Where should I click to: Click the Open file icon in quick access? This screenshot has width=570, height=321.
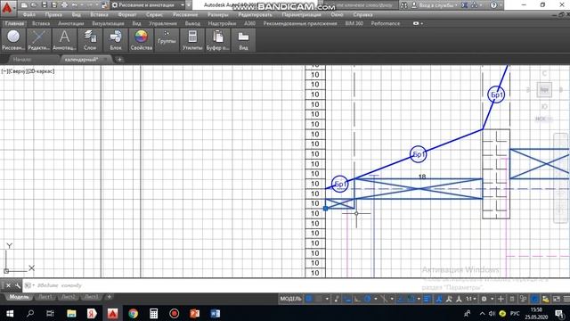[x=34, y=5]
